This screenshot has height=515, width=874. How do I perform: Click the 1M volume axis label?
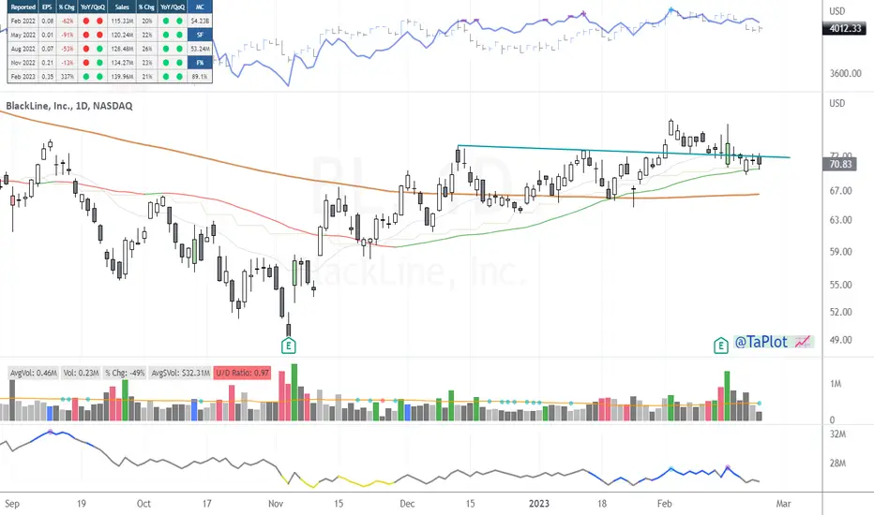click(835, 384)
